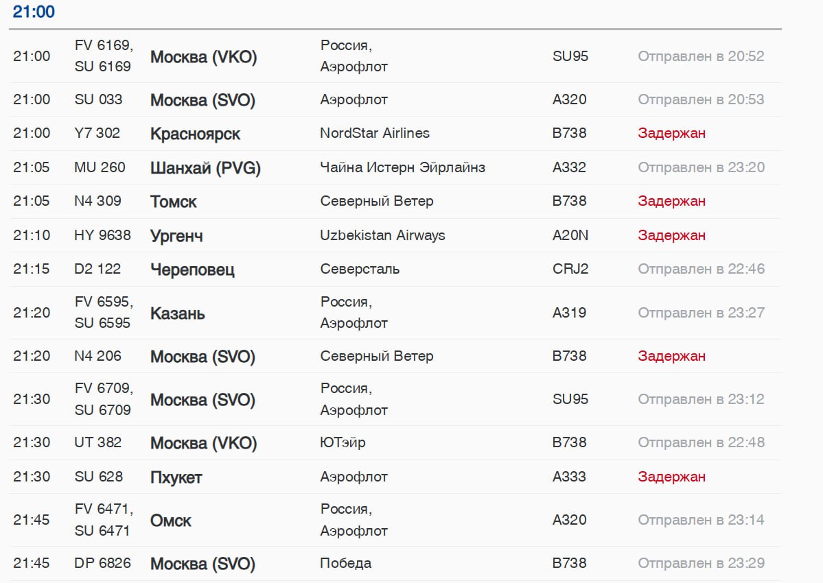Image resolution: width=823 pixels, height=583 pixels.
Task: Click the NordStar Airlines carrier name
Action: point(375,133)
